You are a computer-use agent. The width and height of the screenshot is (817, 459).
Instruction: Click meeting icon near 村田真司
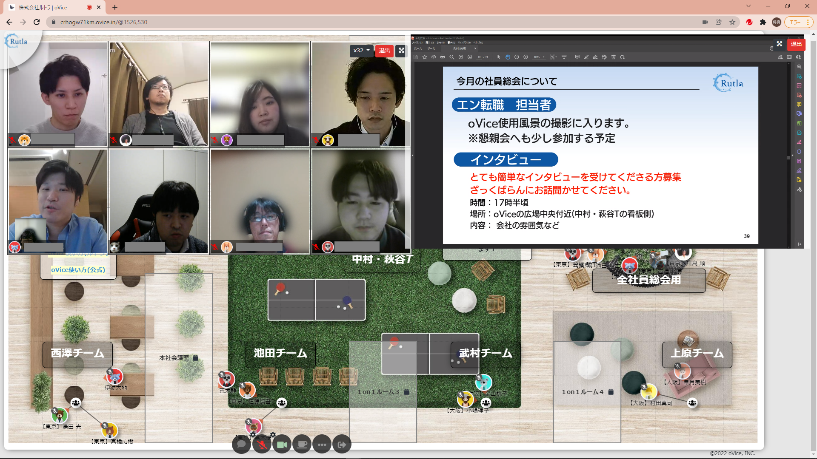click(x=692, y=403)
